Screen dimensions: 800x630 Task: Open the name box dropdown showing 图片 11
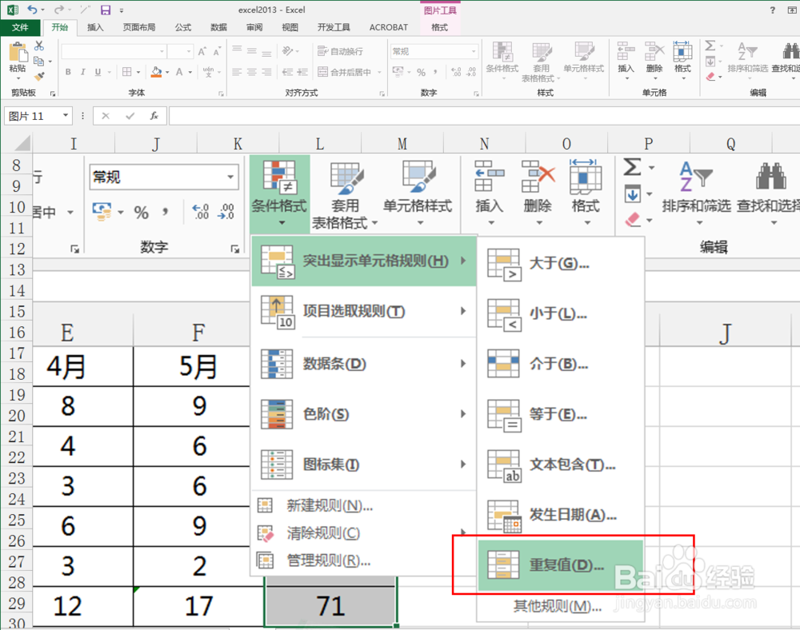[x=67, y=115]
